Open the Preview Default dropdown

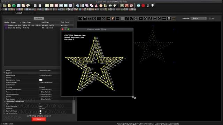[x=199, y=18]
